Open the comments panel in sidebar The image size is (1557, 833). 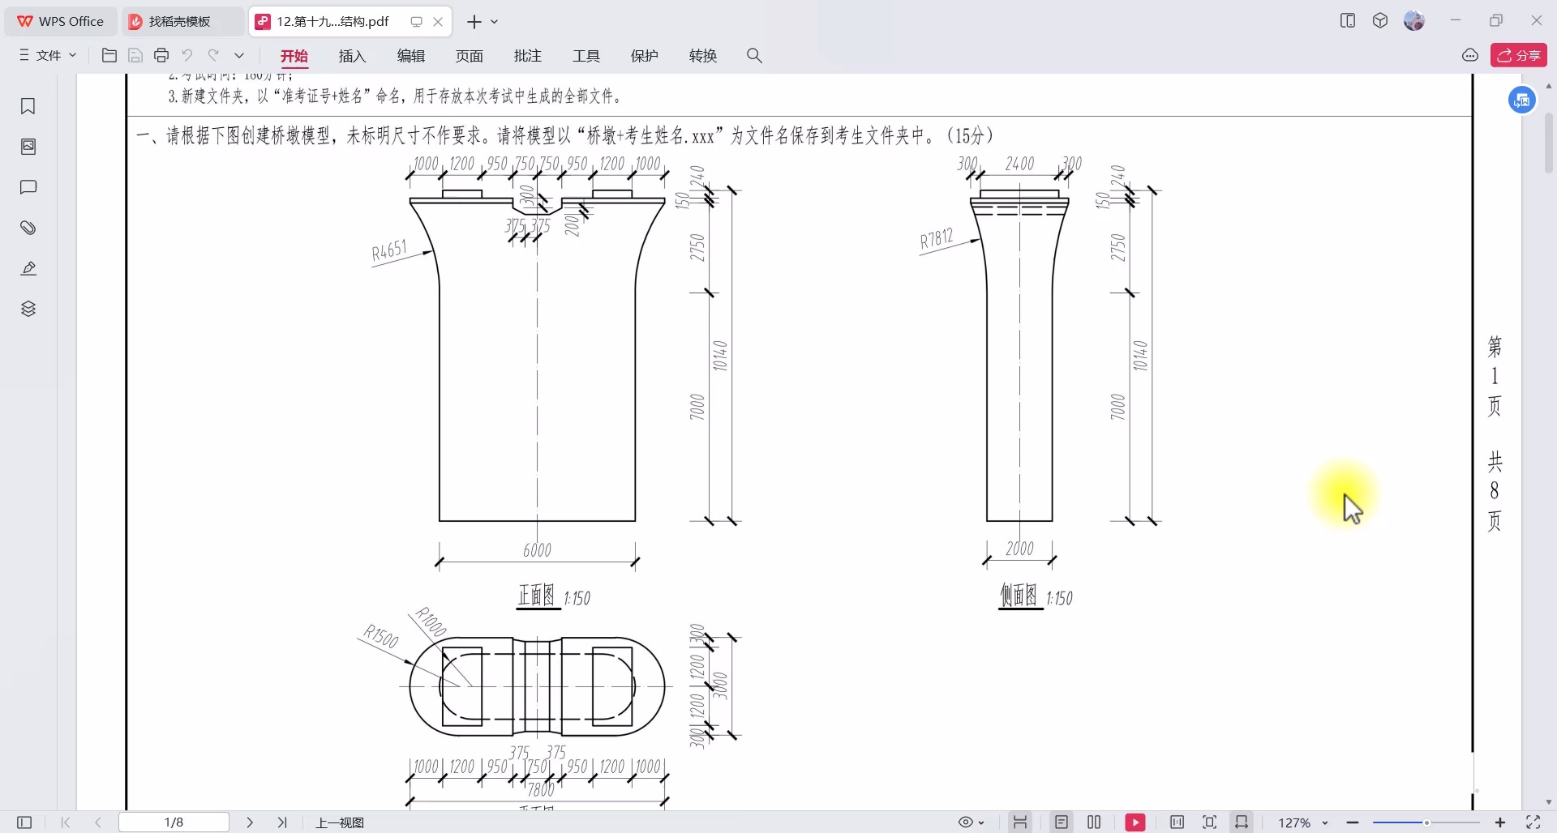[x=28, y=187]
